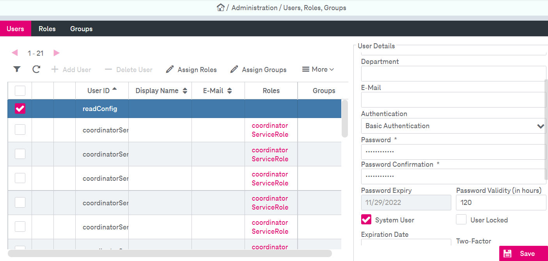The height and width of the screenshot is (261, 548).
Task: Save the user details
Action: coord(523,254)
